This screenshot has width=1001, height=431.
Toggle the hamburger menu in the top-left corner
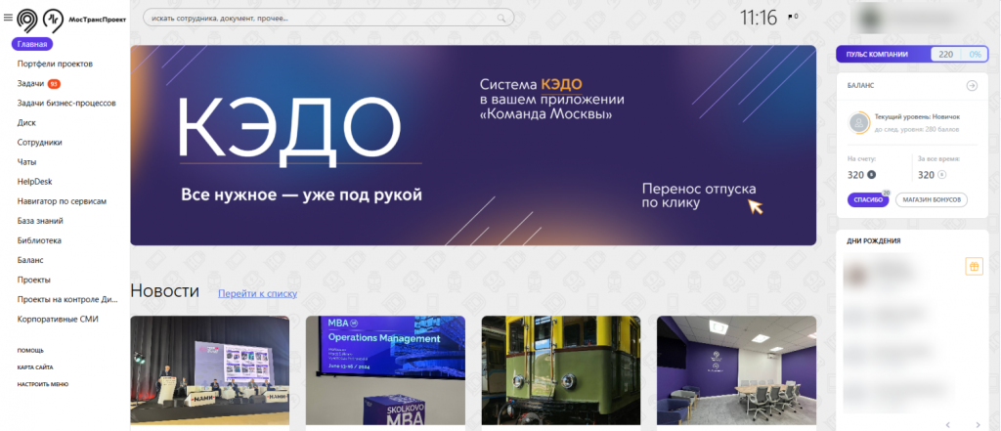coord(8,18)
